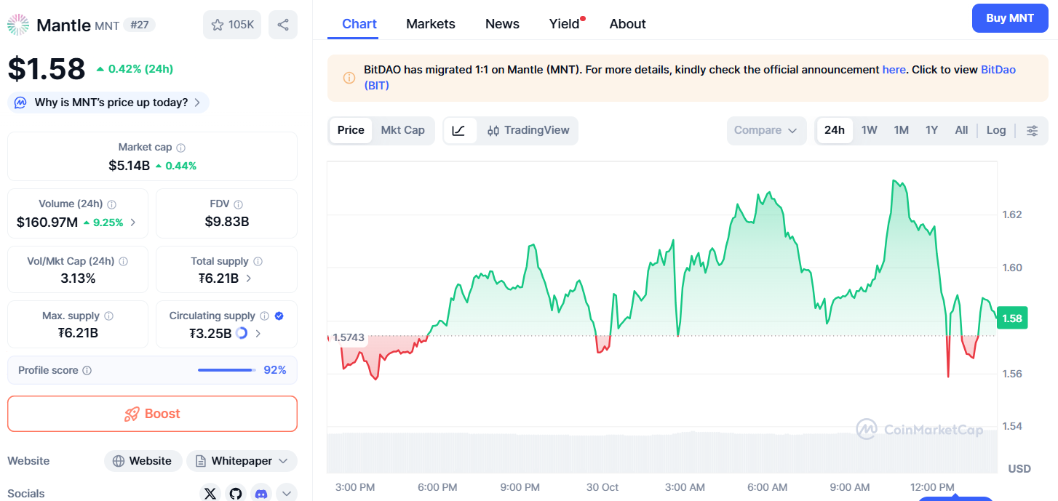Open the Discord social link
The width and height of the screenshot is (1058, 501).
(260, 494)
